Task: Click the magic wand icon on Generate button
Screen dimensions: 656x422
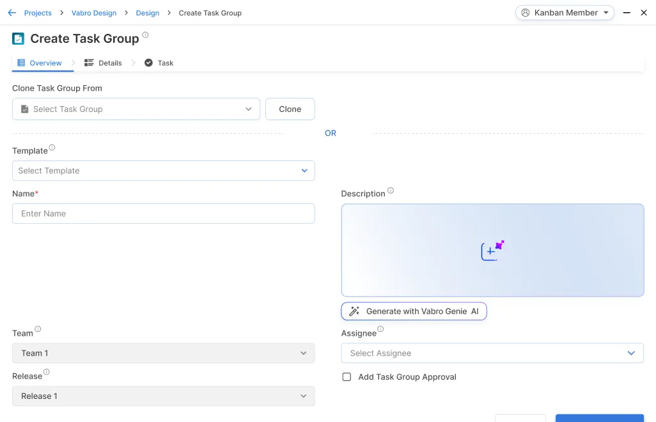Action: click(354, 311)
